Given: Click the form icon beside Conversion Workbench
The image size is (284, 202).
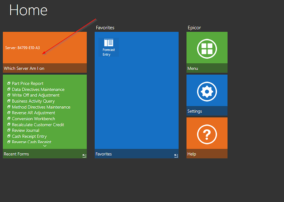Looking at the screenshot, I should coord(9,119).
